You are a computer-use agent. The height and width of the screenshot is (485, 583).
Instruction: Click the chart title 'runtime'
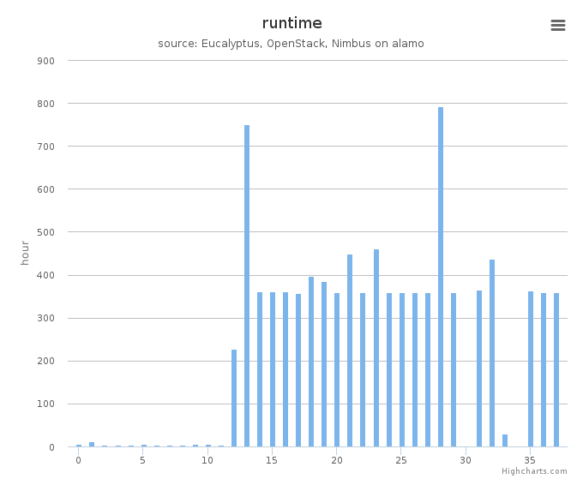291,23
